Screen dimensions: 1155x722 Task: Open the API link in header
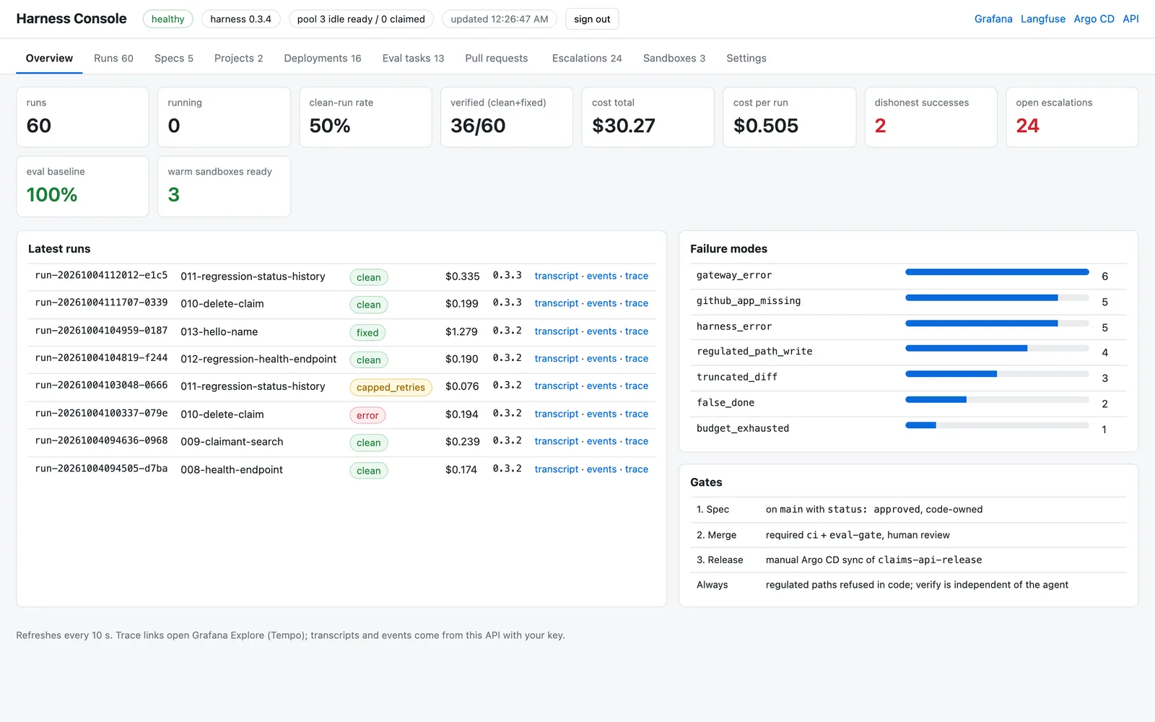[1130, 19]
